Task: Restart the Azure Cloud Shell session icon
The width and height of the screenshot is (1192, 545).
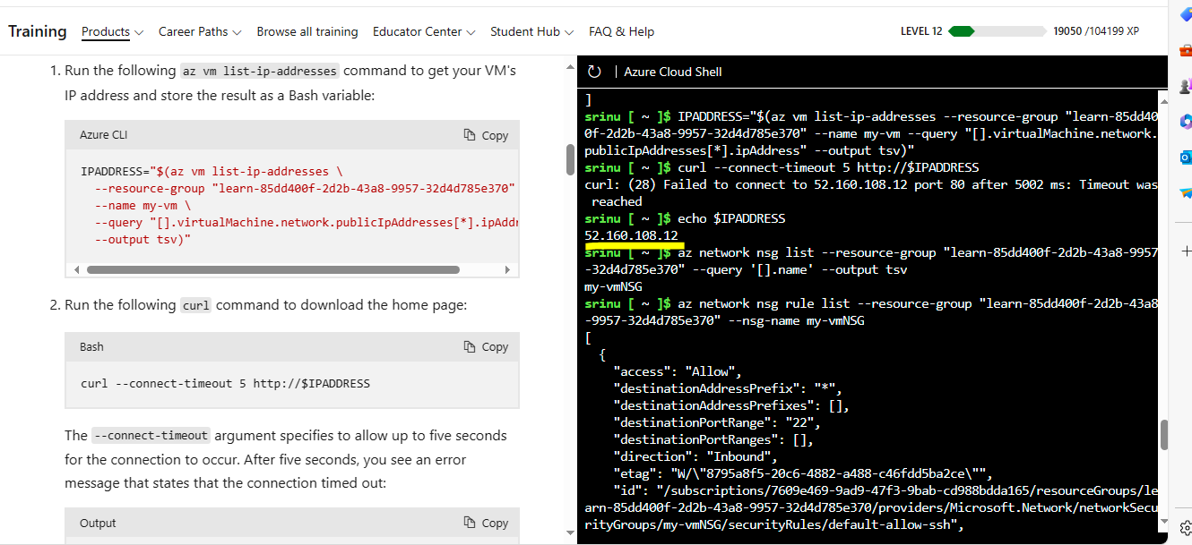Action: [594, 72]
